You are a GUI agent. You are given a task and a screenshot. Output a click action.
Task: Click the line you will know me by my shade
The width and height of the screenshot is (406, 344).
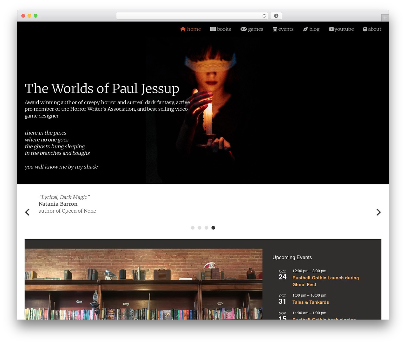(61, 167)
